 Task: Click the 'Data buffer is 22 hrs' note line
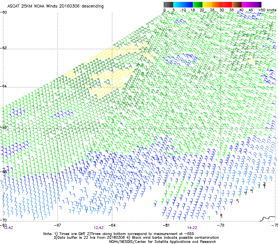pyautogui.click(x=136, y=238)
